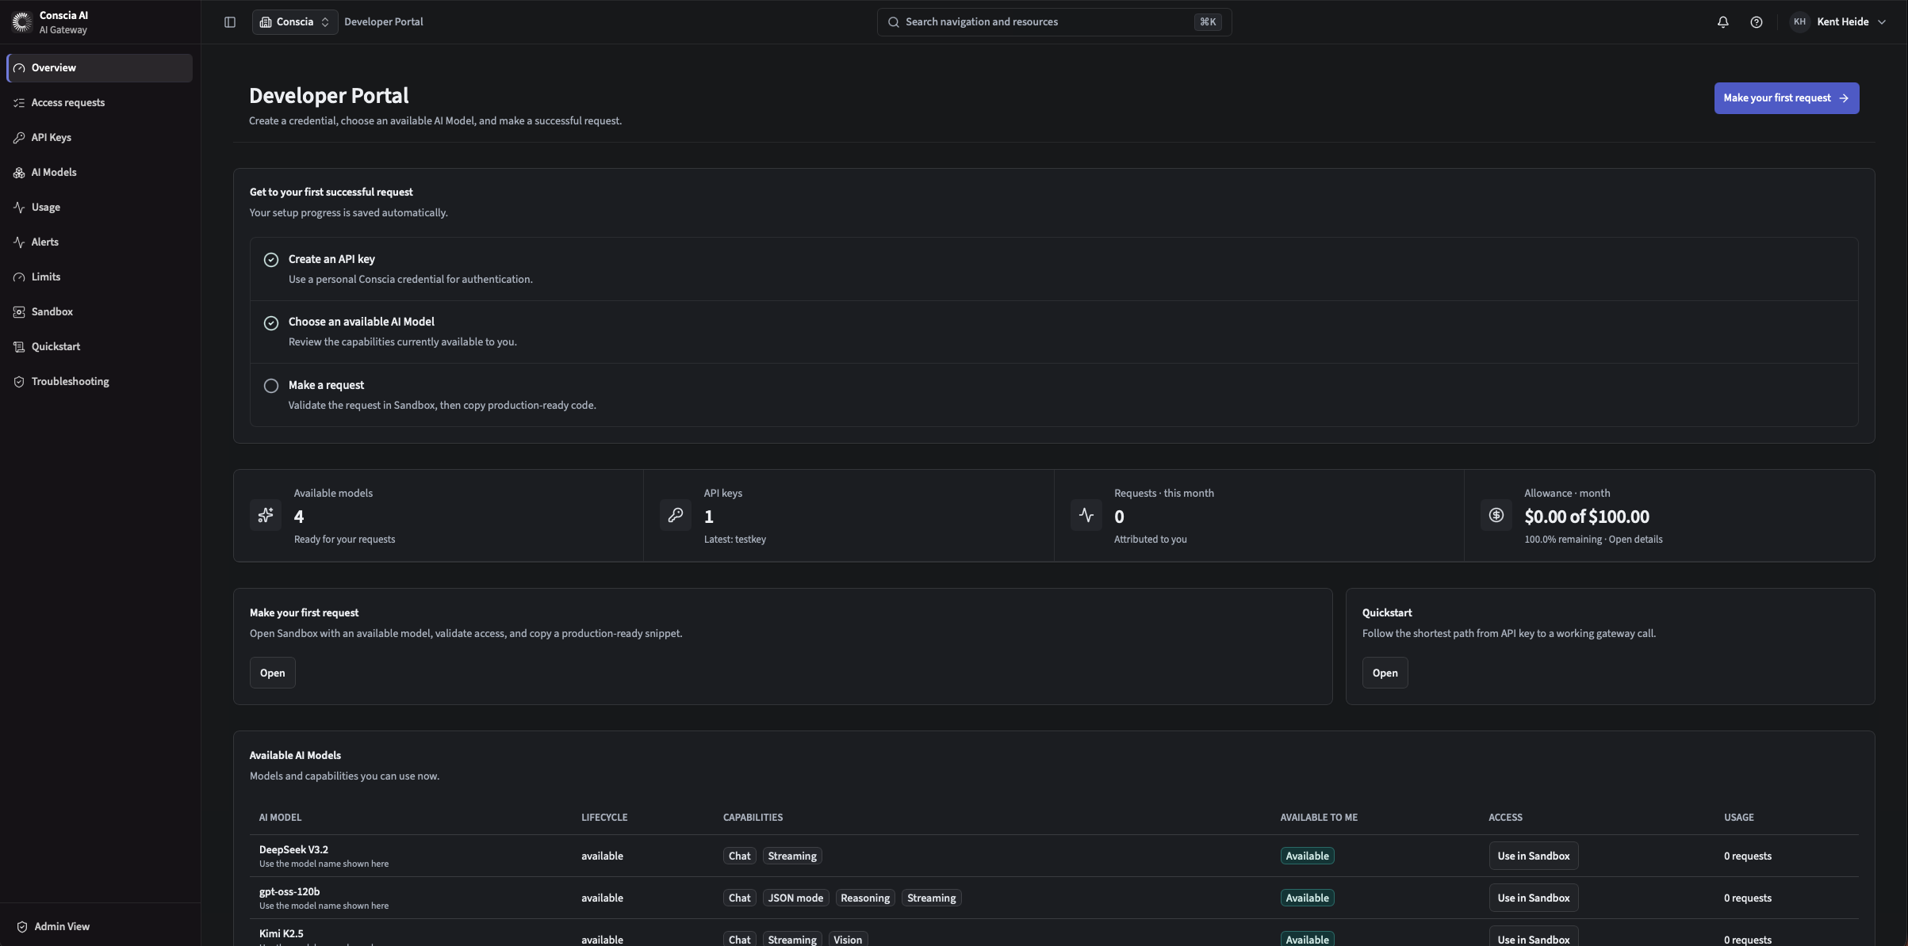Click the JSON mode capability tag
The image size is (1908, 946).
click(x=795, y=898)
